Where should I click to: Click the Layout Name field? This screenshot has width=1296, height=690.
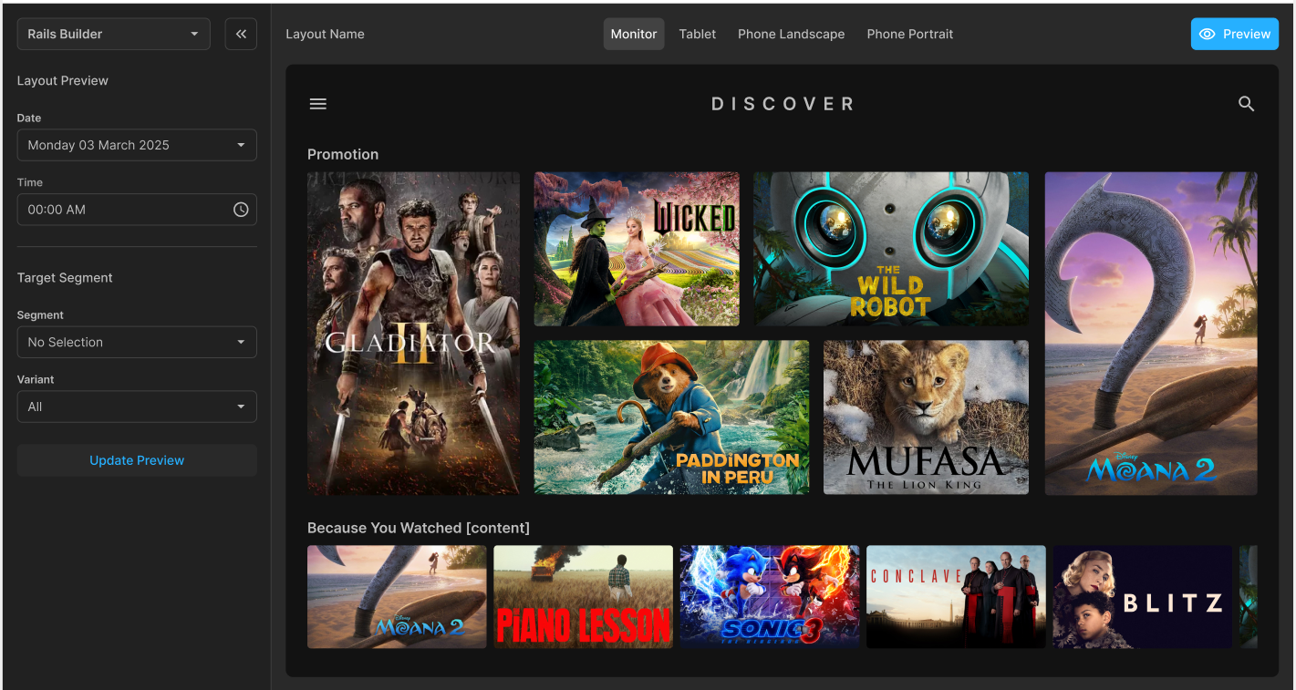pyautogui.click(x=325, y=34)
